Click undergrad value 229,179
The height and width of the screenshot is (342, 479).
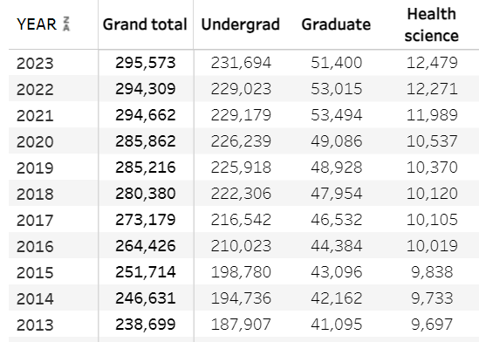241,115
